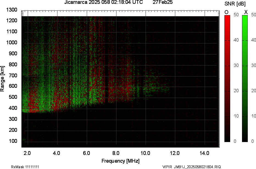Click the 'O' label above the red bar
This screenshot has width=256, height=169.
point(226,12)
